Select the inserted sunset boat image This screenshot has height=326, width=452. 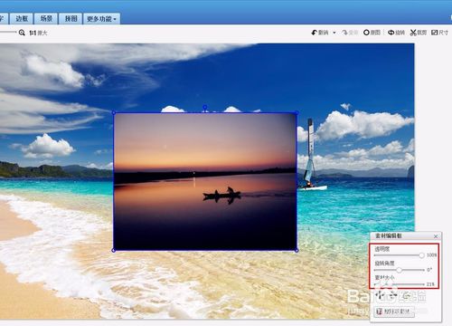pyautogui.click(x=205, y=182)
